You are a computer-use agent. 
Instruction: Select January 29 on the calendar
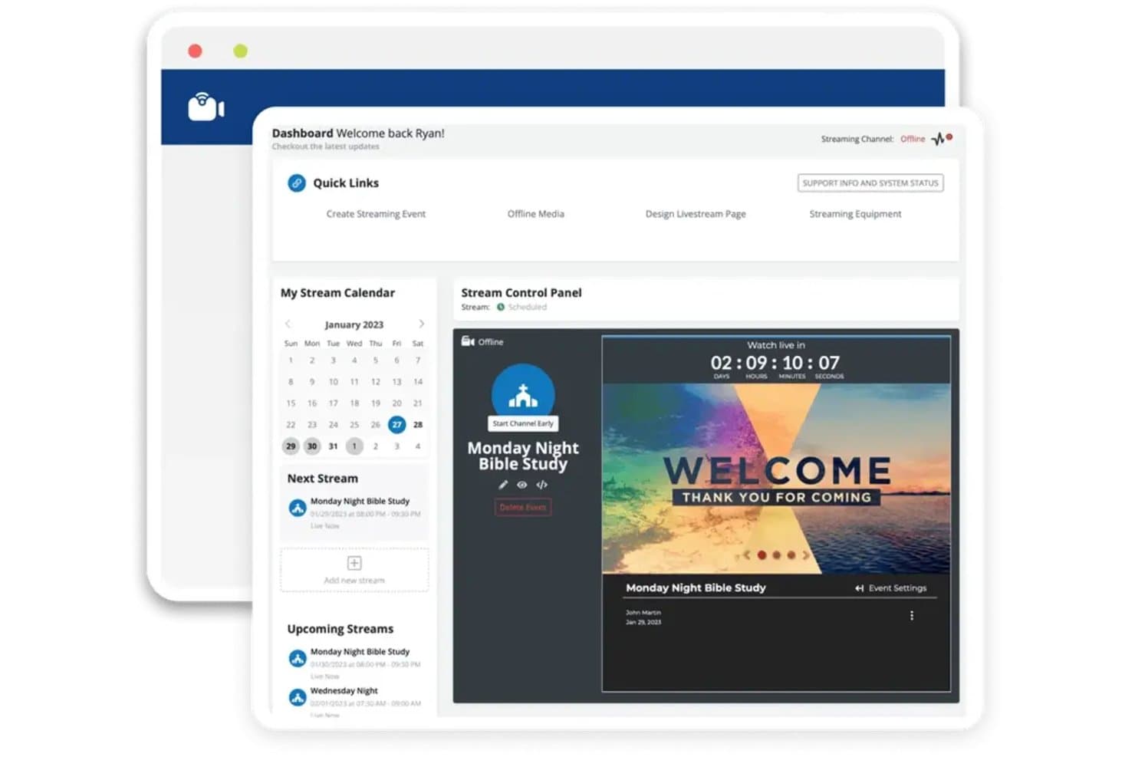pyautogui.click(x=291, y=446)
